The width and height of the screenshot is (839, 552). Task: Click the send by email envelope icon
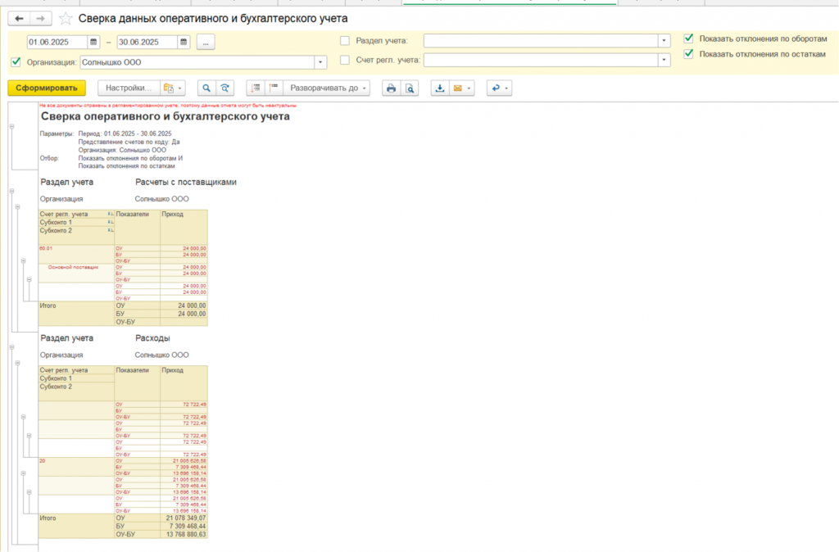(x=458, y=88)
